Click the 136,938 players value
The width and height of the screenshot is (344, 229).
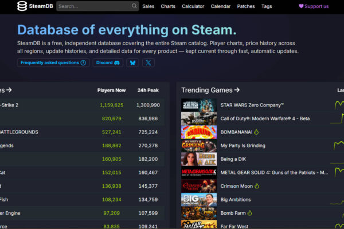pyautogui.click(x=112, y=186)
